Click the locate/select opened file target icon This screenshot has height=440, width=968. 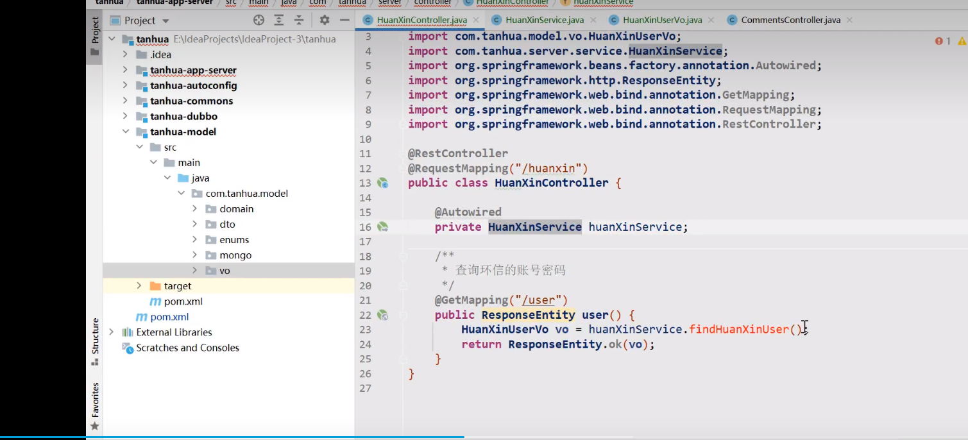point(259,21)
